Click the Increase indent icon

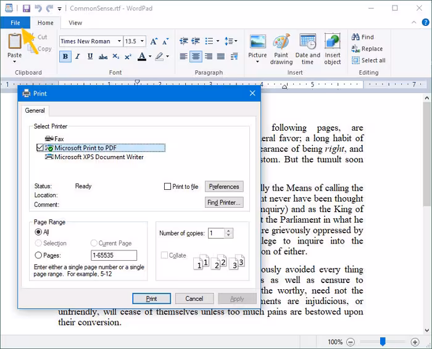tap(196, 41)
